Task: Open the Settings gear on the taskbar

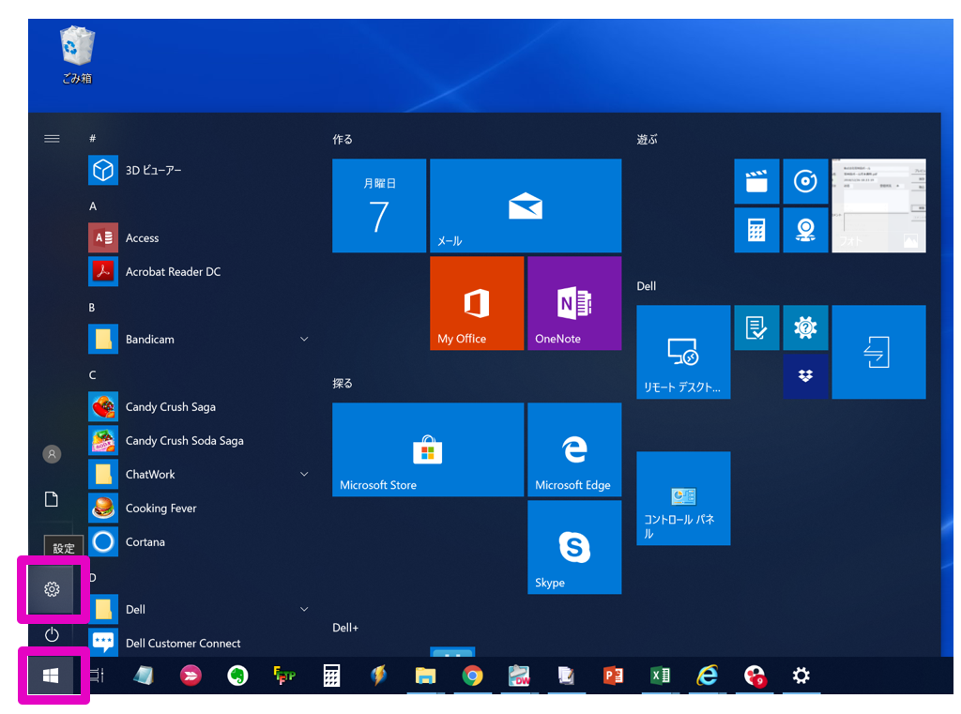Action: coord(801,676)
